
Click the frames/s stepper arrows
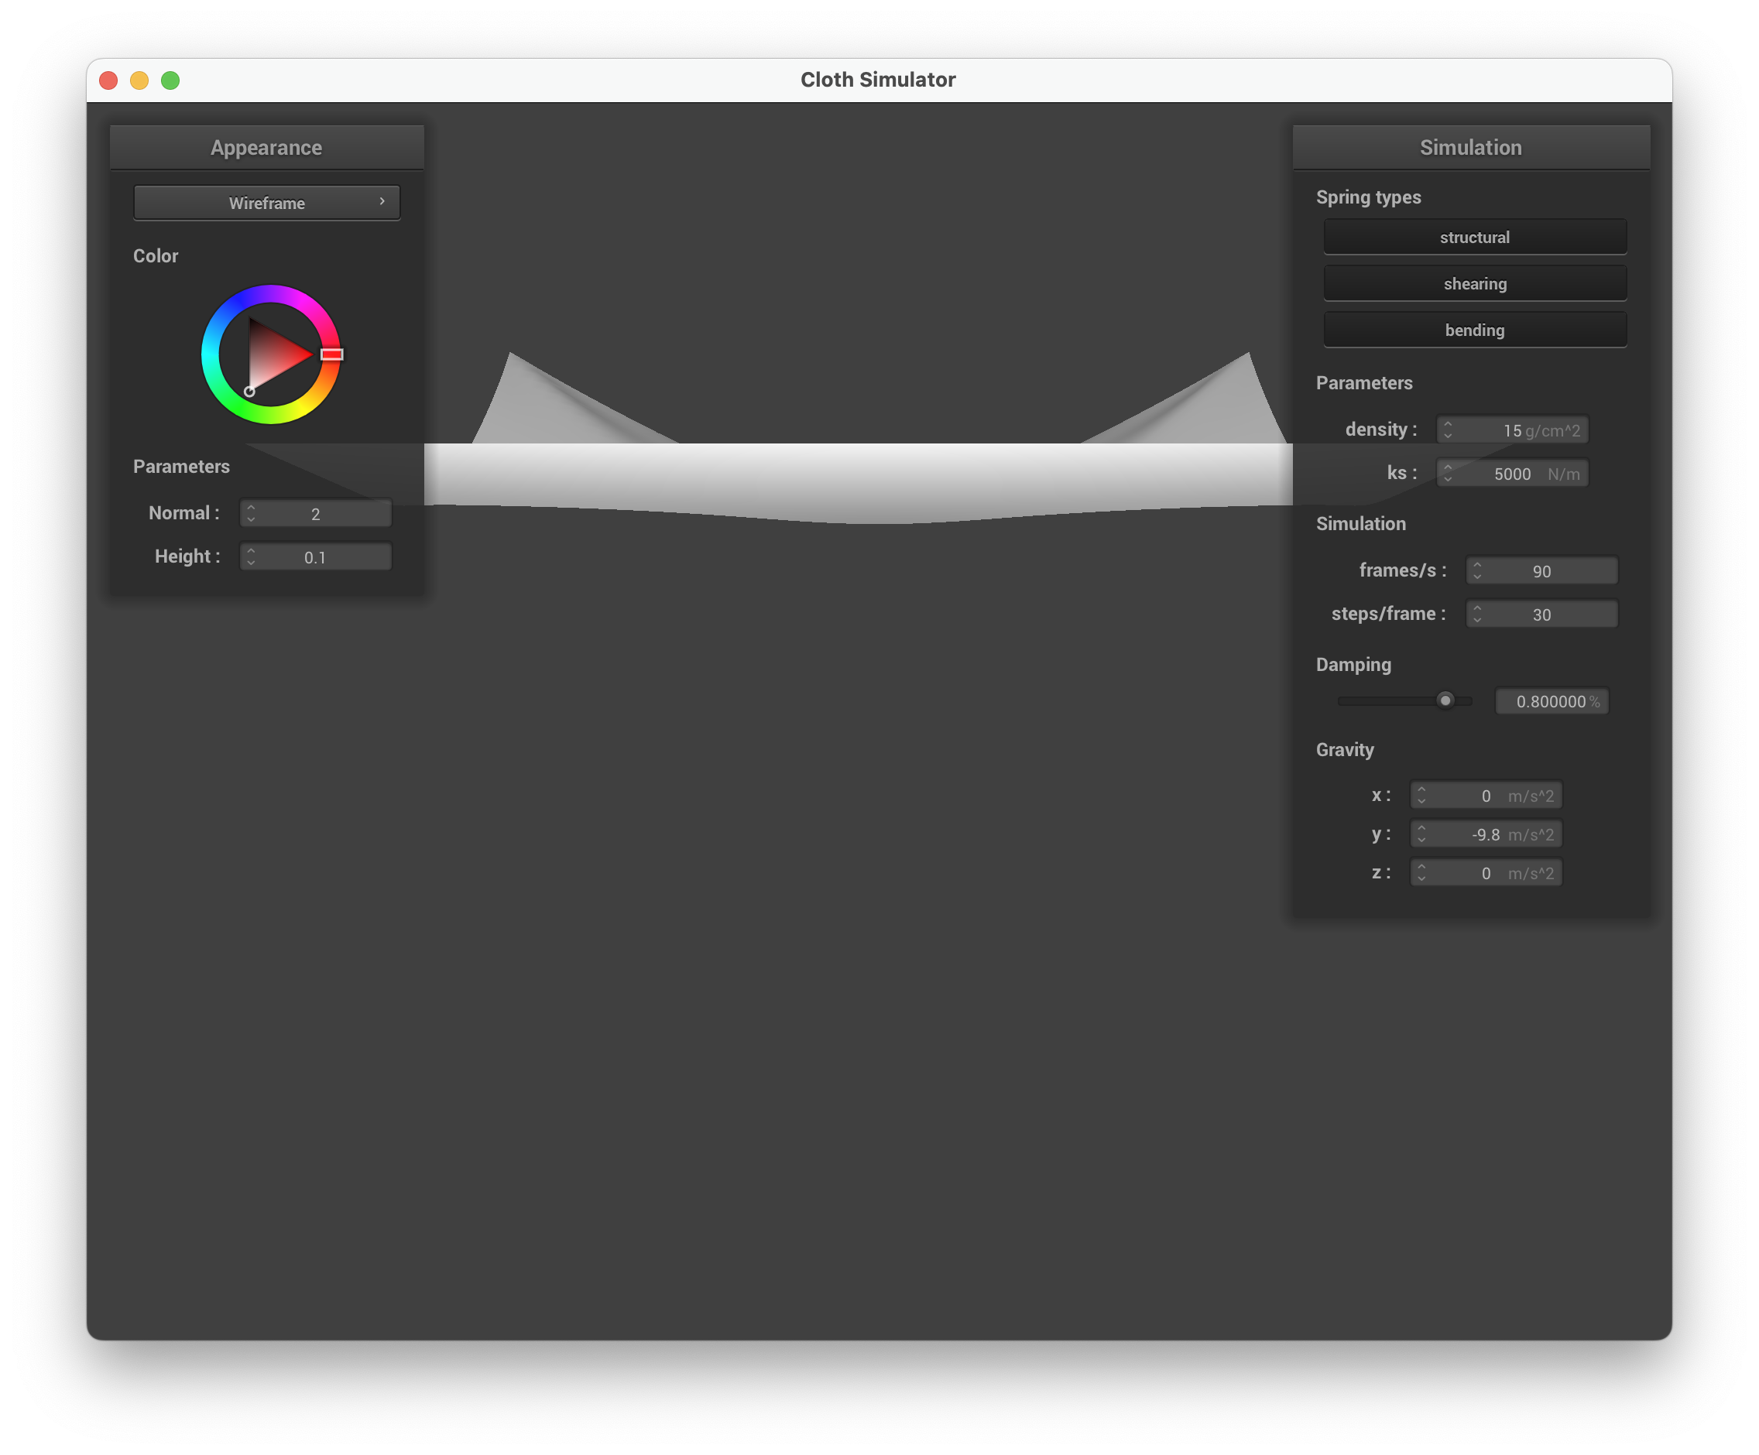pyautogui.click(x=1476, y=571)
